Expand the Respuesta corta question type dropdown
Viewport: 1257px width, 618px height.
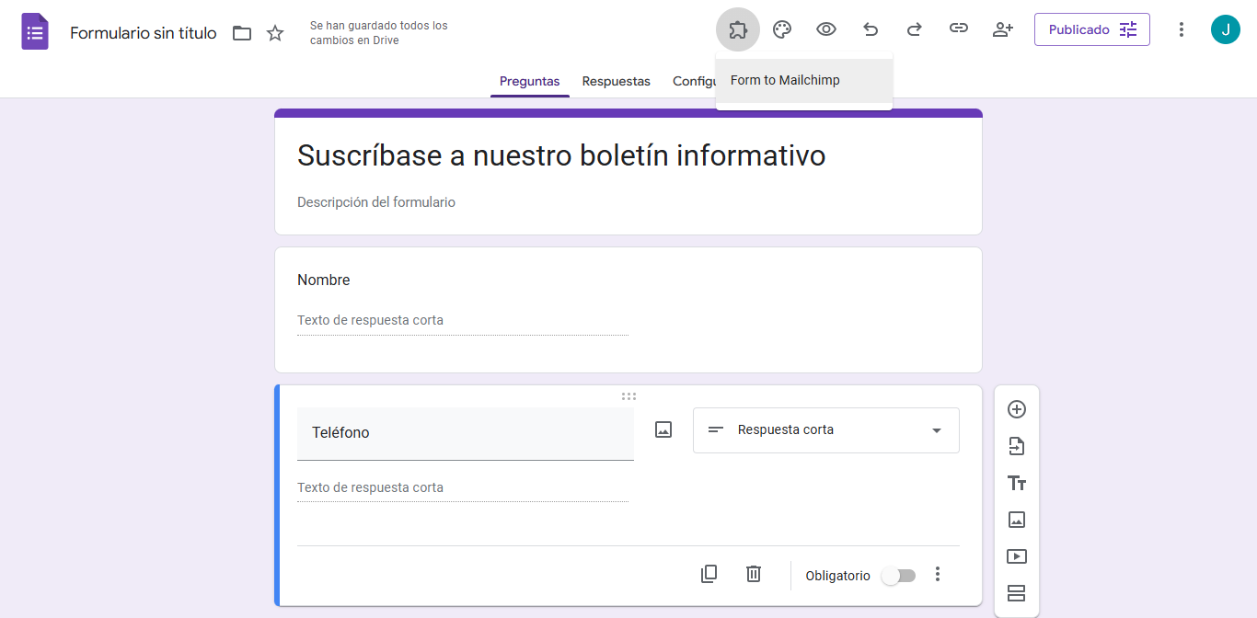[825, 430]
